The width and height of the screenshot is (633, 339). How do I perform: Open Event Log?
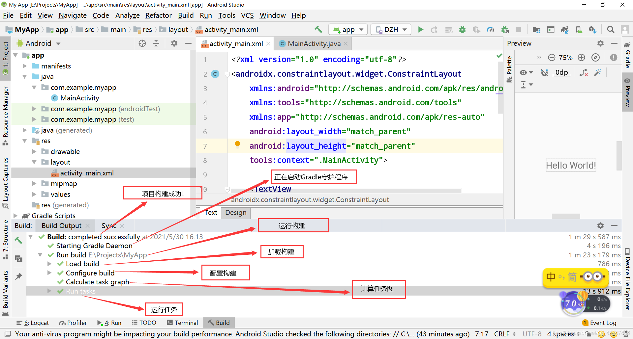click(599, 323)
